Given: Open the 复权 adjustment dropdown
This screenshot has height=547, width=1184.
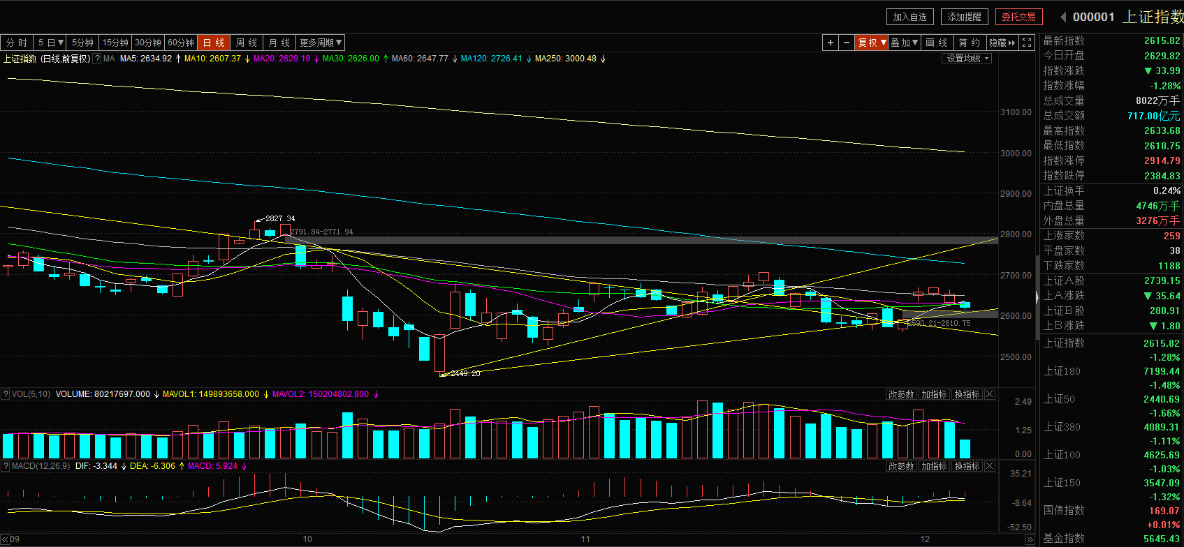Looking at the screenshot, I should (x=872, y=43).
